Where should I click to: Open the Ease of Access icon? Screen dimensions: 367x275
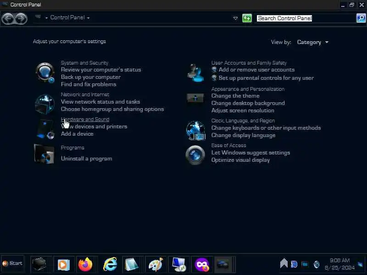[195, 155]
